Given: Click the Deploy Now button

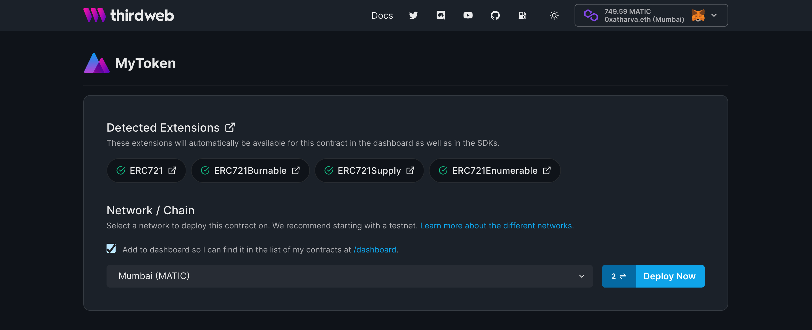Looking at the screenshot, I should pos(669,276).
